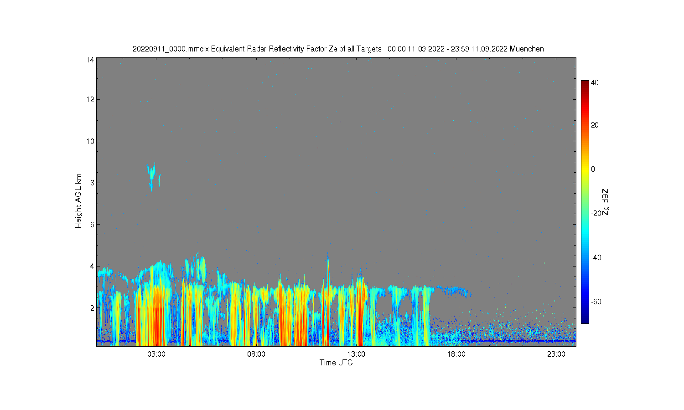Click the dark red top of the colorbar

(585, 84)
